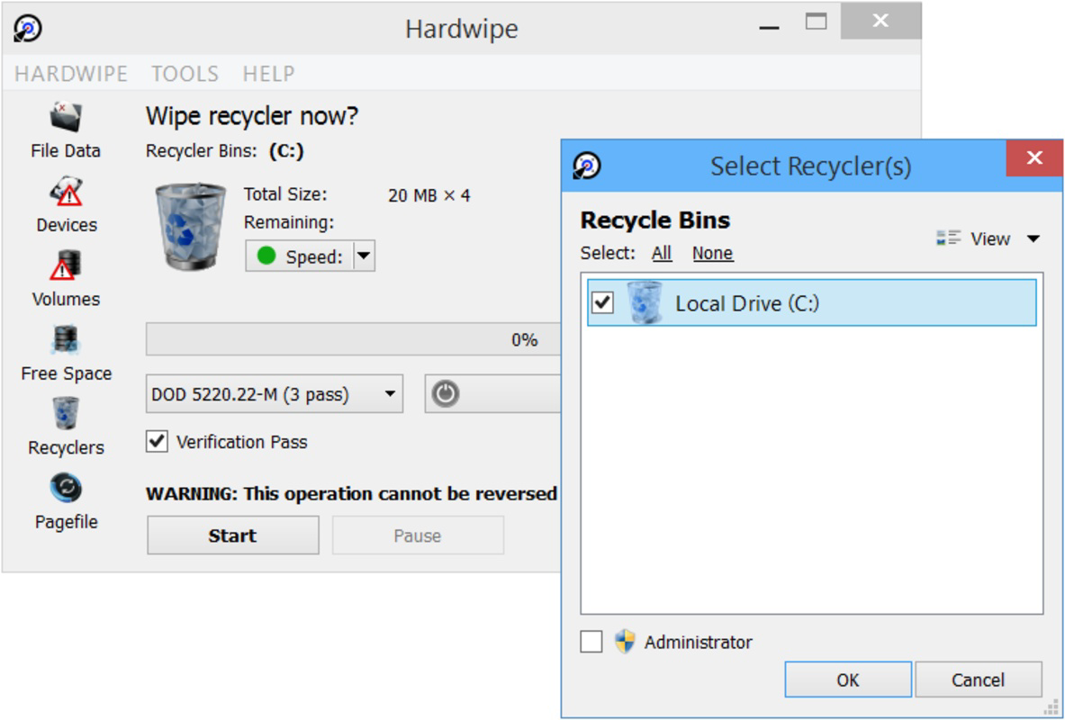Open the Recyclers wipe section
1065x720 pixels.
[66, 427]
